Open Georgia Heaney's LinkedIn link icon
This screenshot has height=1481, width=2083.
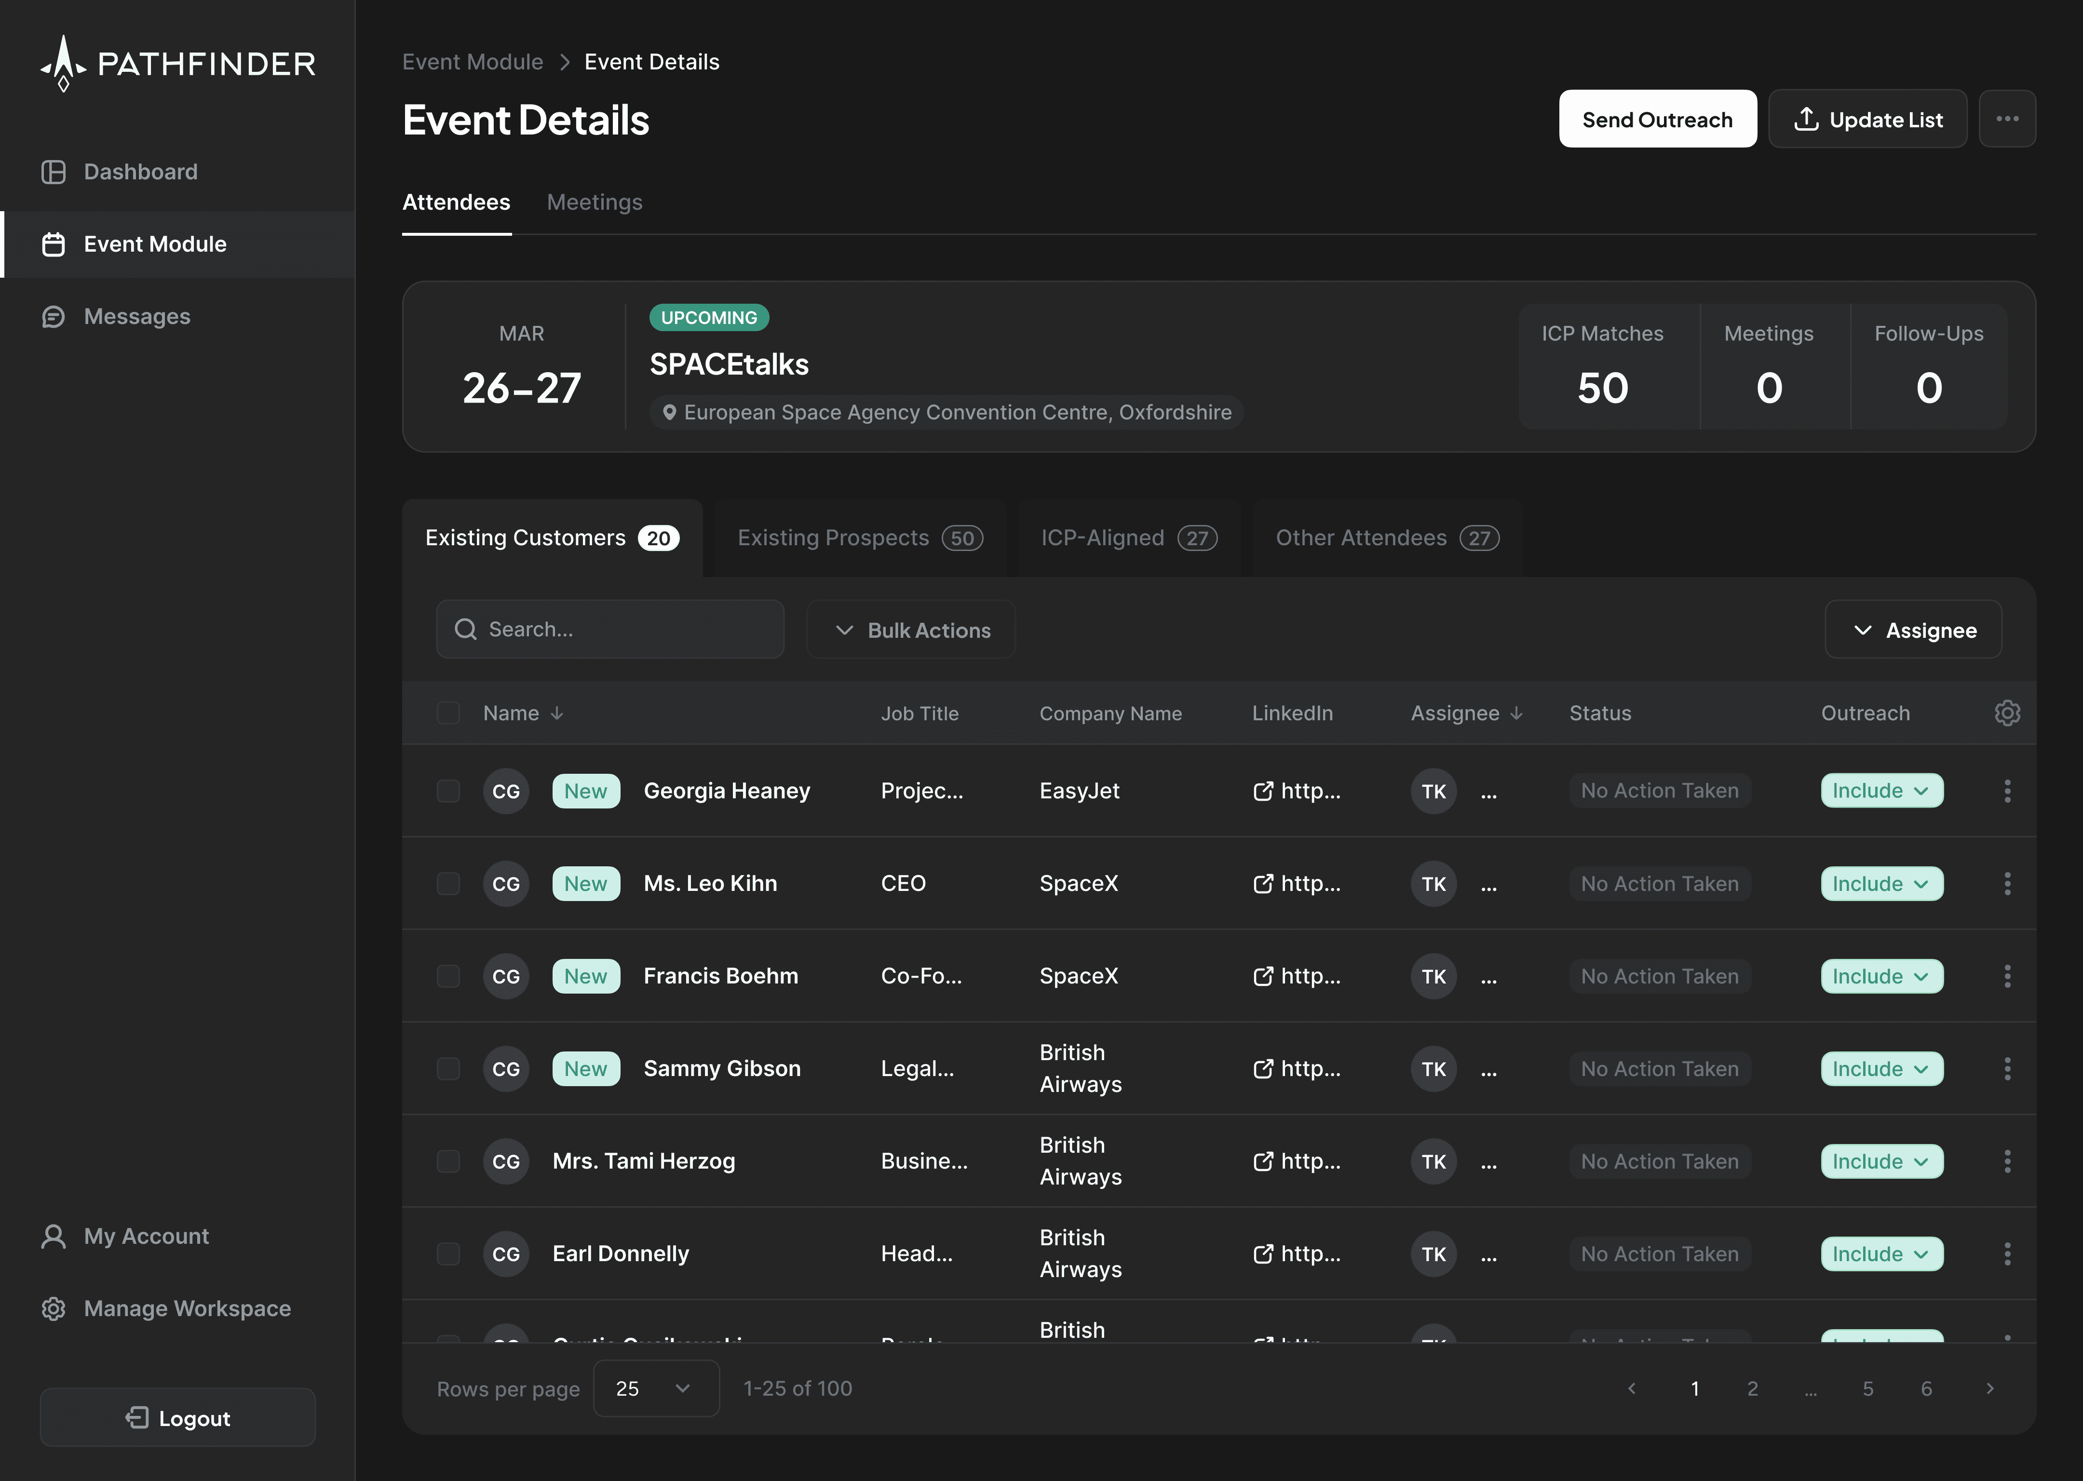(x=1263, y=791)
